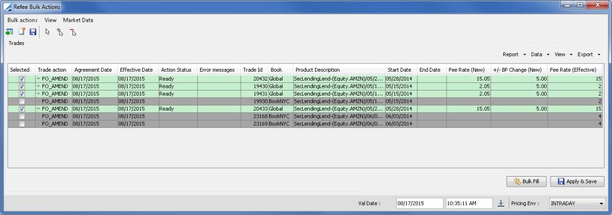Click the blue download arrow next to time field
The height and width of the screenshot is (215, 612).
pos(501,203)
